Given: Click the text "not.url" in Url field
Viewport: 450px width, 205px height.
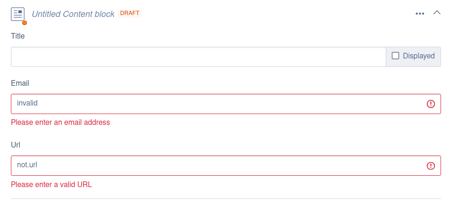Looking at the screenshot, I should [27, 164].
